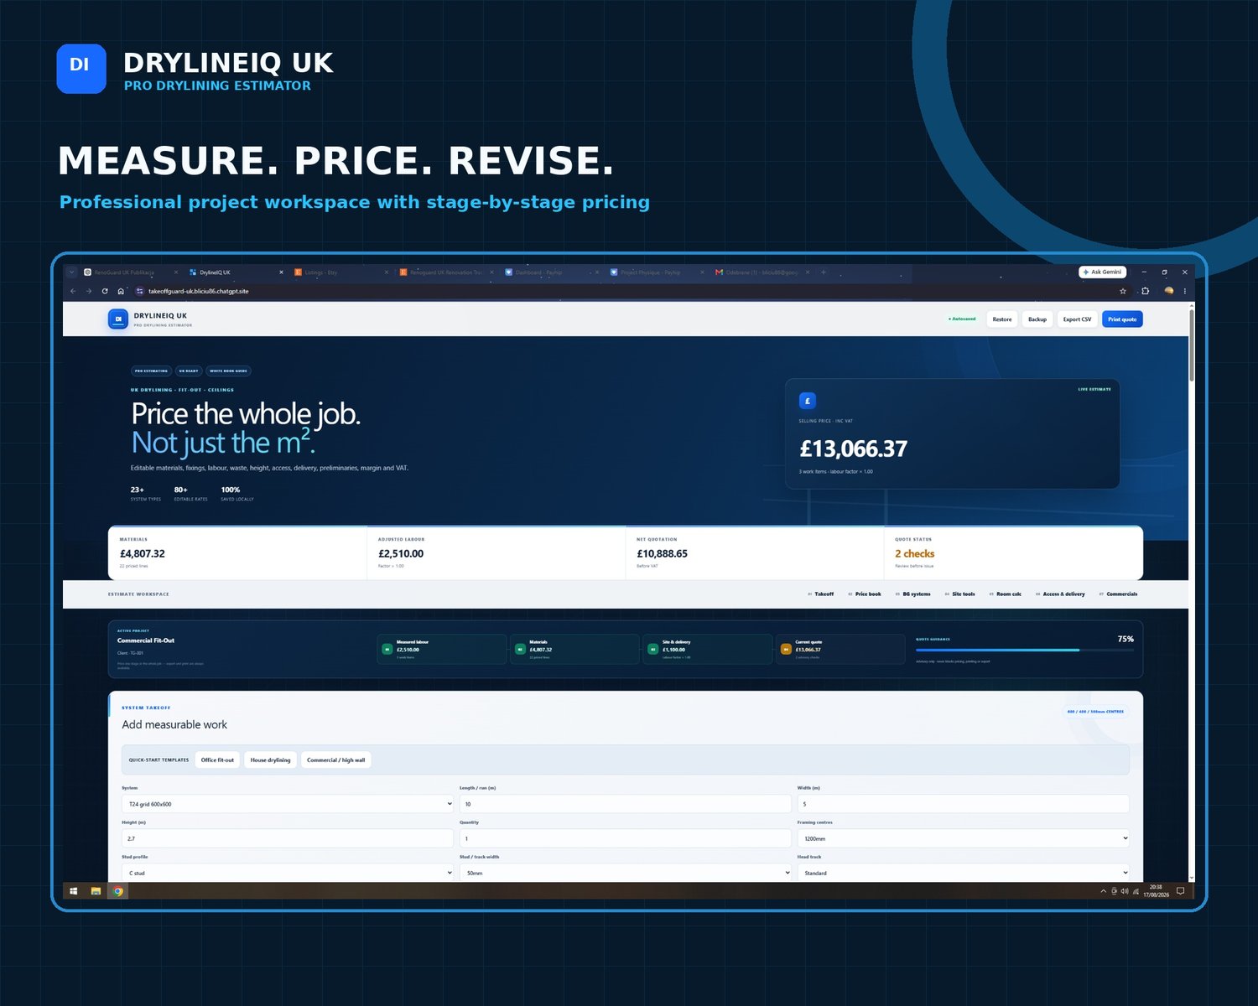Apply the Commercial / high wall template
This screenshot has height=1006, width=1258.
point(336,760)
